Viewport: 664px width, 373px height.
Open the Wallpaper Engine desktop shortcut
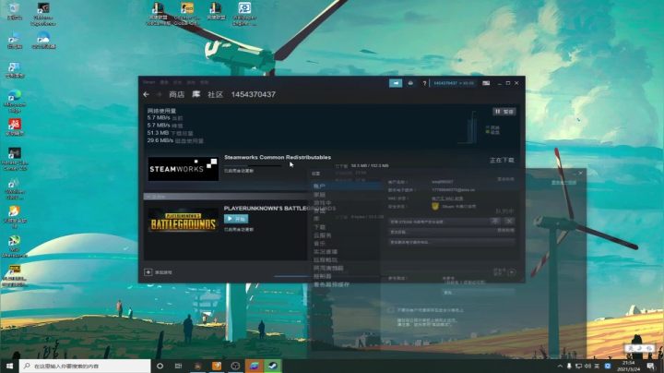pos(244,14)
